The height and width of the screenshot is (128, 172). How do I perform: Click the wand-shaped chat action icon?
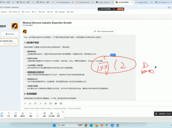40,103
